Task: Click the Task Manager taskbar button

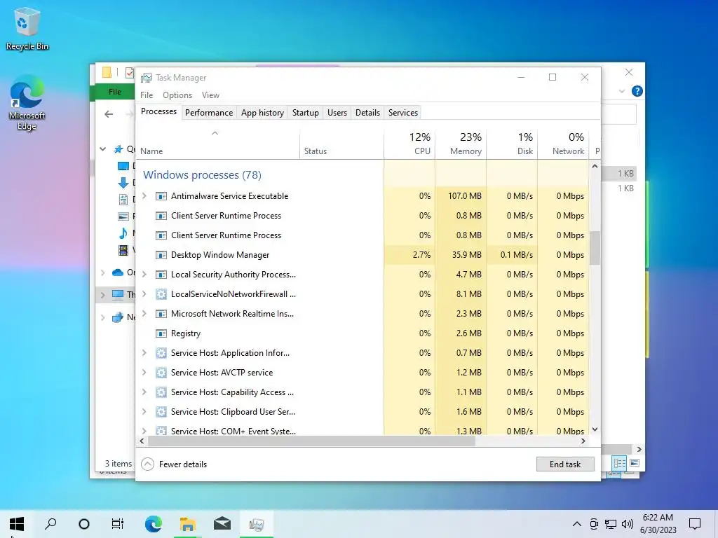Action: tap(257, 524)
